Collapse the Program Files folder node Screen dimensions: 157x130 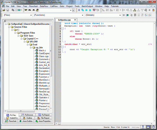coord(15,33)
